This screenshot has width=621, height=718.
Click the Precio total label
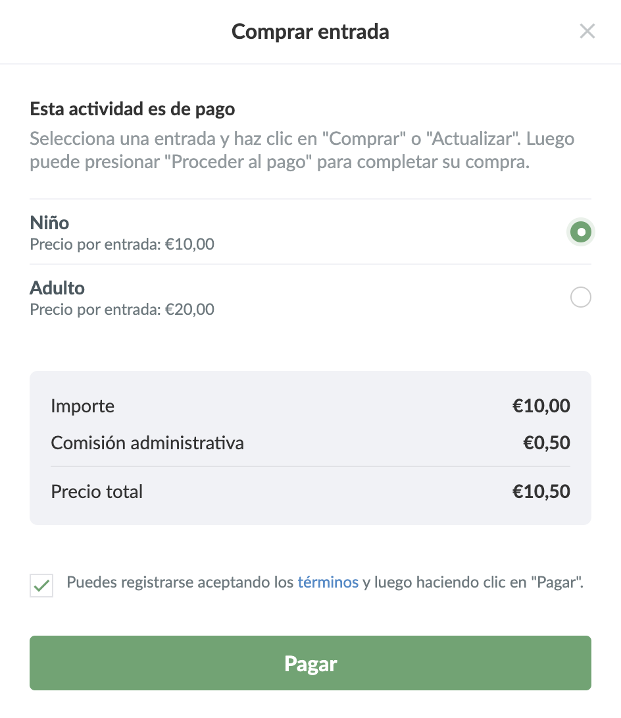point(97,491)
